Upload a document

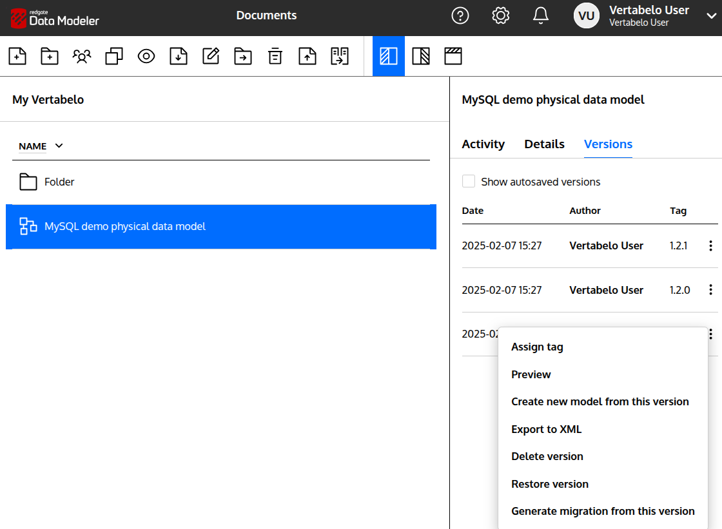point(307,56)
